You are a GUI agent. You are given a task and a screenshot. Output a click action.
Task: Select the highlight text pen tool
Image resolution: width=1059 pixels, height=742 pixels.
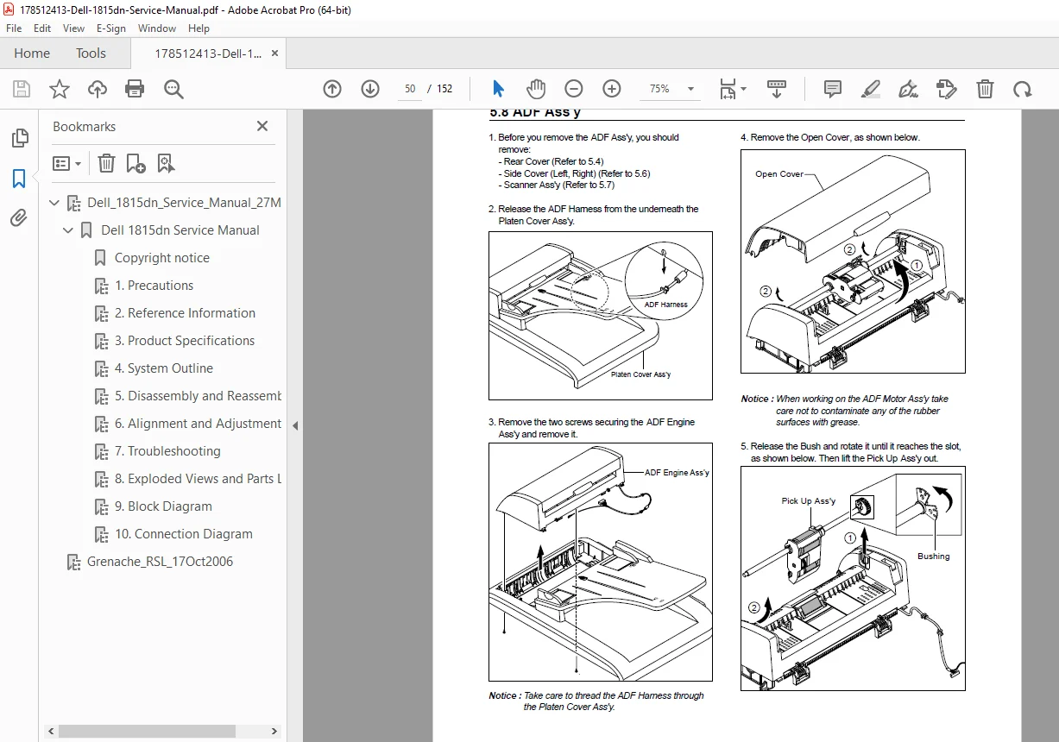(x=871, y=89)
